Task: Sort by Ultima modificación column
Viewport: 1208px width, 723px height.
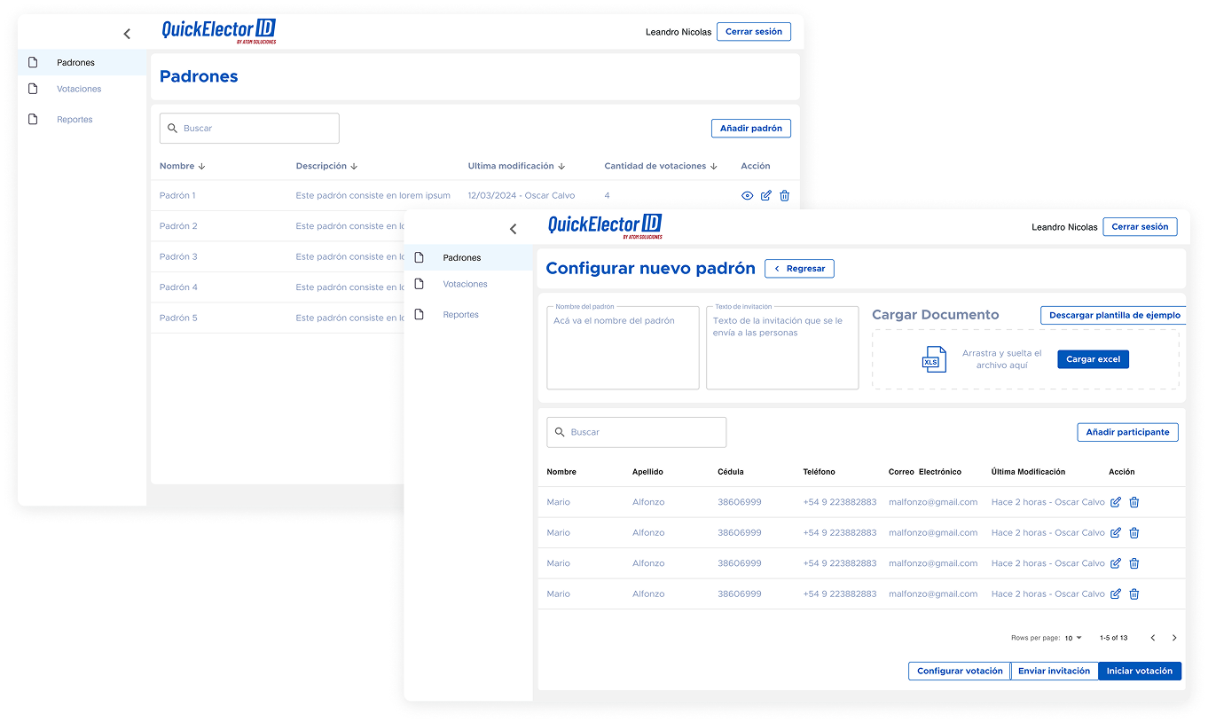Action: pyautogui.click(x=516, y=166)
